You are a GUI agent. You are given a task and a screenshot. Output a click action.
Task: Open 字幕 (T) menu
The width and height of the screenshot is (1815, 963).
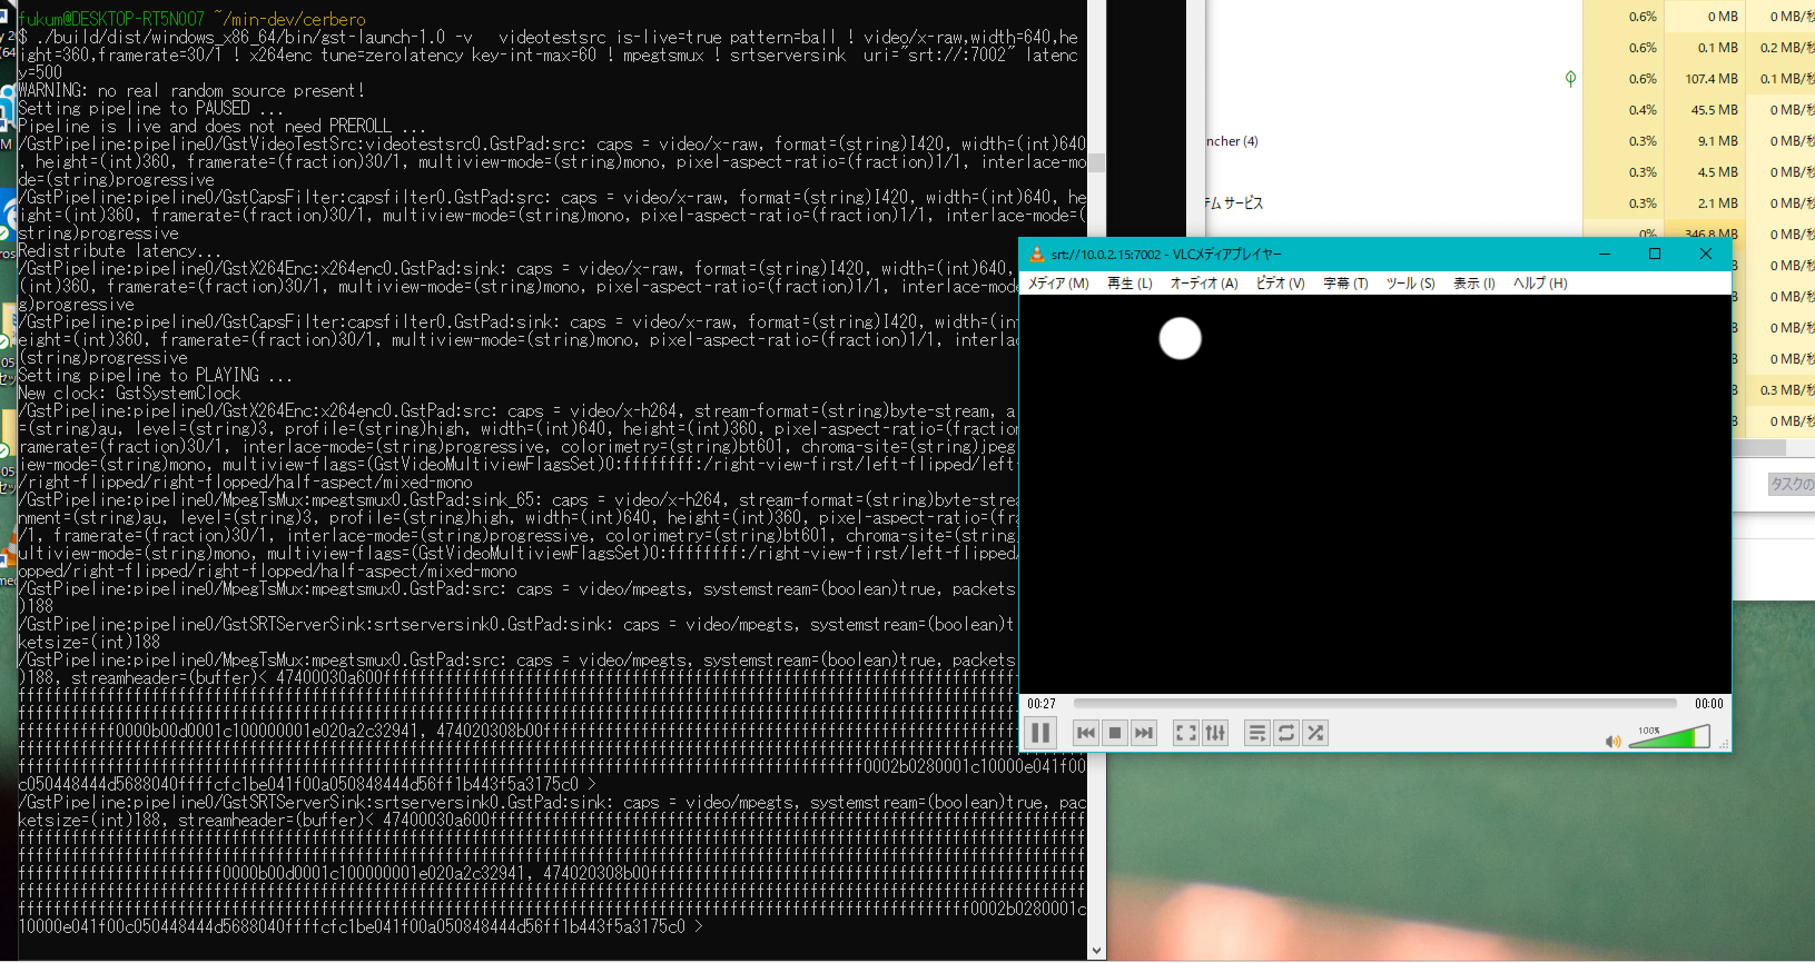point(1345,284)
